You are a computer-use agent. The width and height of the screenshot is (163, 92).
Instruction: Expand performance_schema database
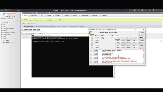pyautogui.click(x=2, y=33)
